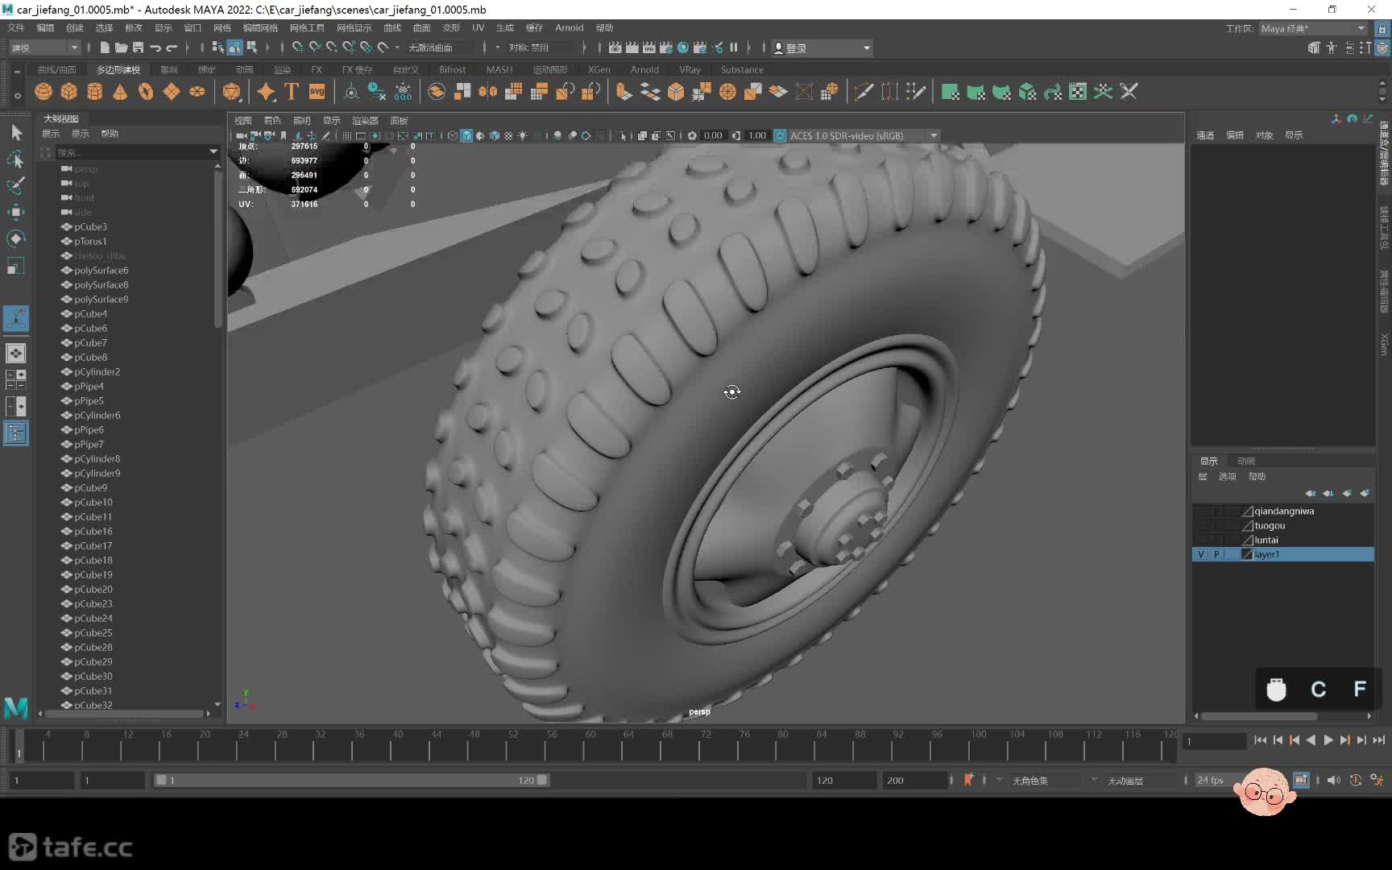The height and width of the screenshot is (870, 1392).
Task: Select the Select tool arrow in toolbox
Action: 16,132
